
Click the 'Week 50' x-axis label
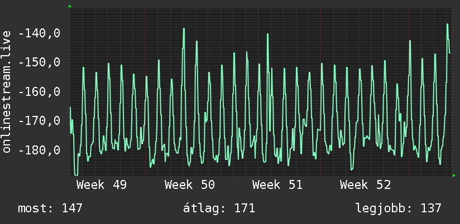189,185
